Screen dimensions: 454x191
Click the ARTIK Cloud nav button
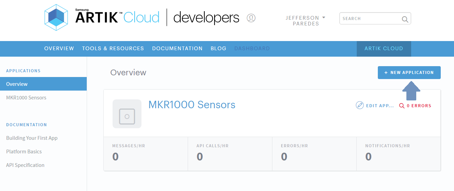384,49
